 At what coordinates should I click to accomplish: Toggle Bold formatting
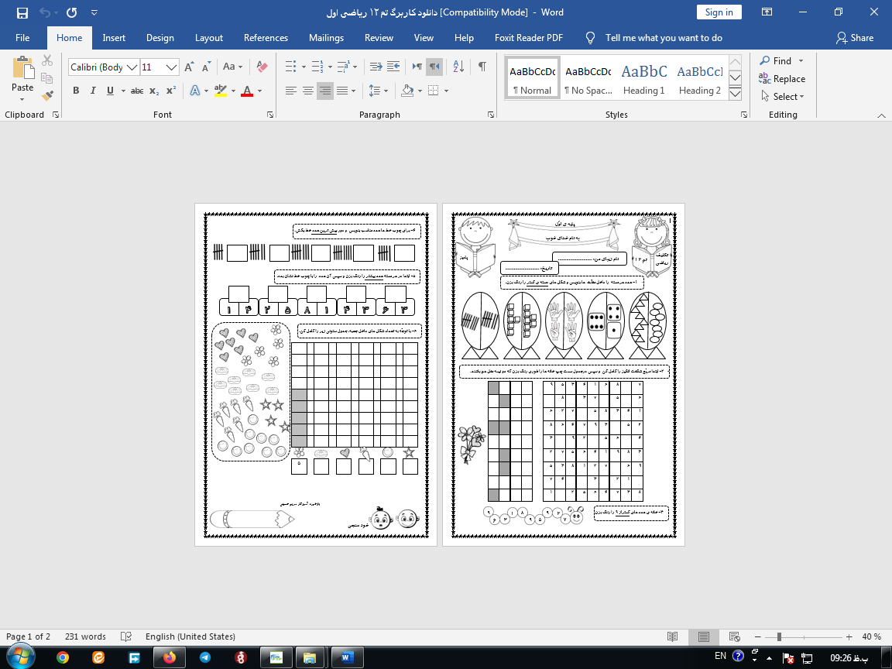pyautogui.click(x=76, y=91)
